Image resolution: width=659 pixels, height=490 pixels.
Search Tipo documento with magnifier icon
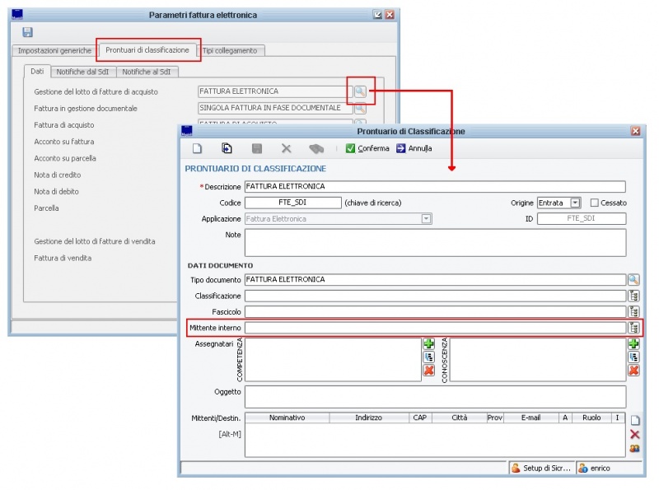(x=633, y=279)
